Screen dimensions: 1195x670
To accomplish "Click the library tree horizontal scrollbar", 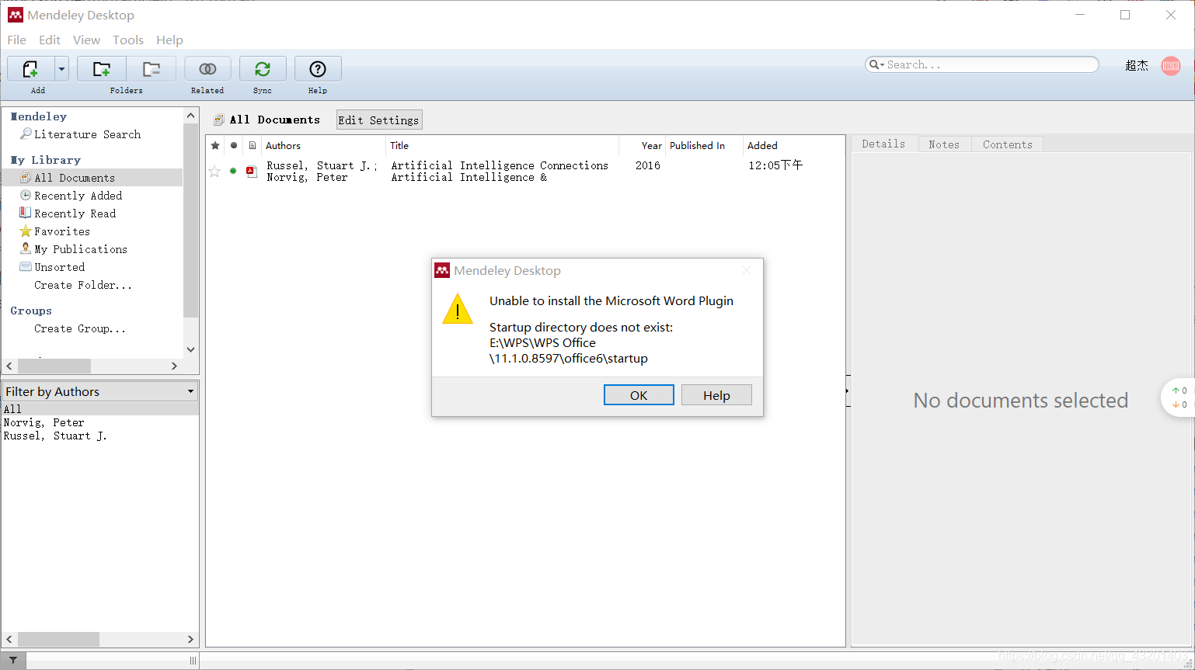I will [92, 366].
